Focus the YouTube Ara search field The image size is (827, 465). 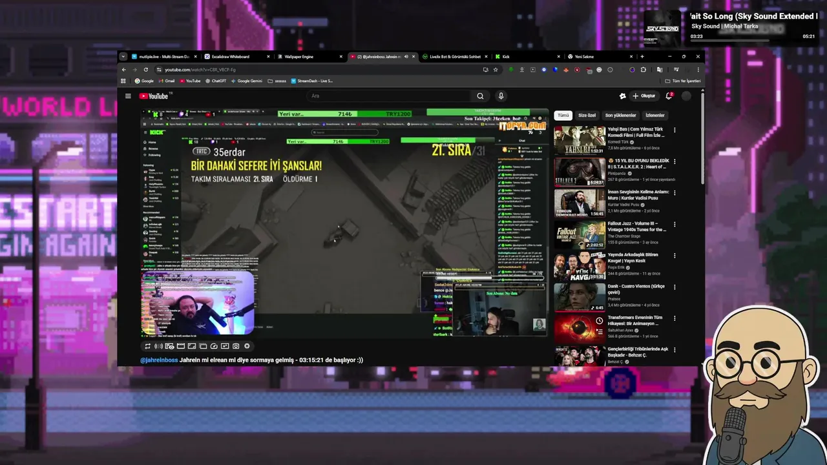(390, 96)
